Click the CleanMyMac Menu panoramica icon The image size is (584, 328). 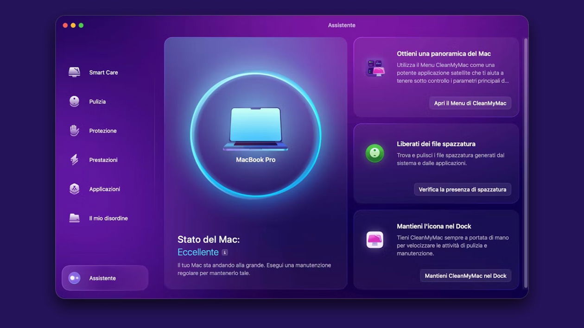click(x=375, y=67)
